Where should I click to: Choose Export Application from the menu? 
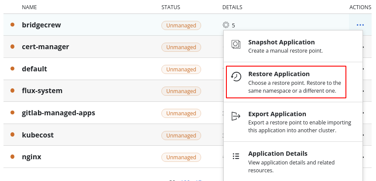(293, 122)
